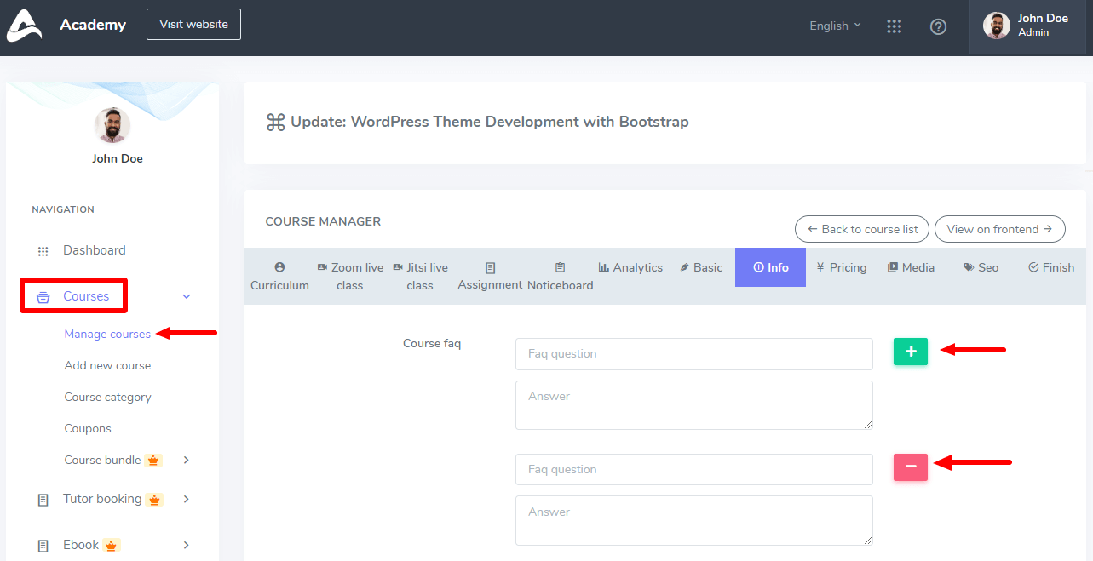Open Dashboard from the sidebar
The image size is (1093, 561).
click(94, 250)
